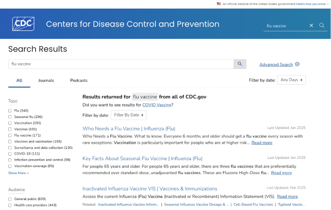331x210 pixels.
Task: Expand Advanced Search via the circled chevron icon
Action: [297, 64]
